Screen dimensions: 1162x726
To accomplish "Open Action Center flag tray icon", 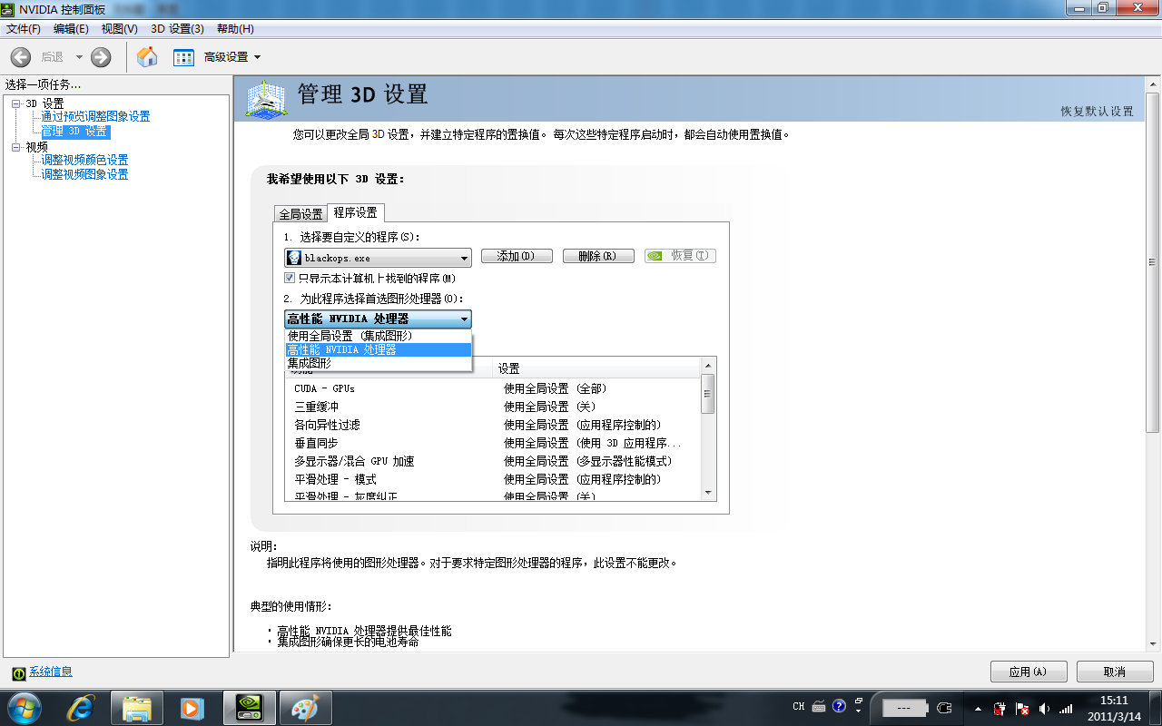I will [1022, 708].
